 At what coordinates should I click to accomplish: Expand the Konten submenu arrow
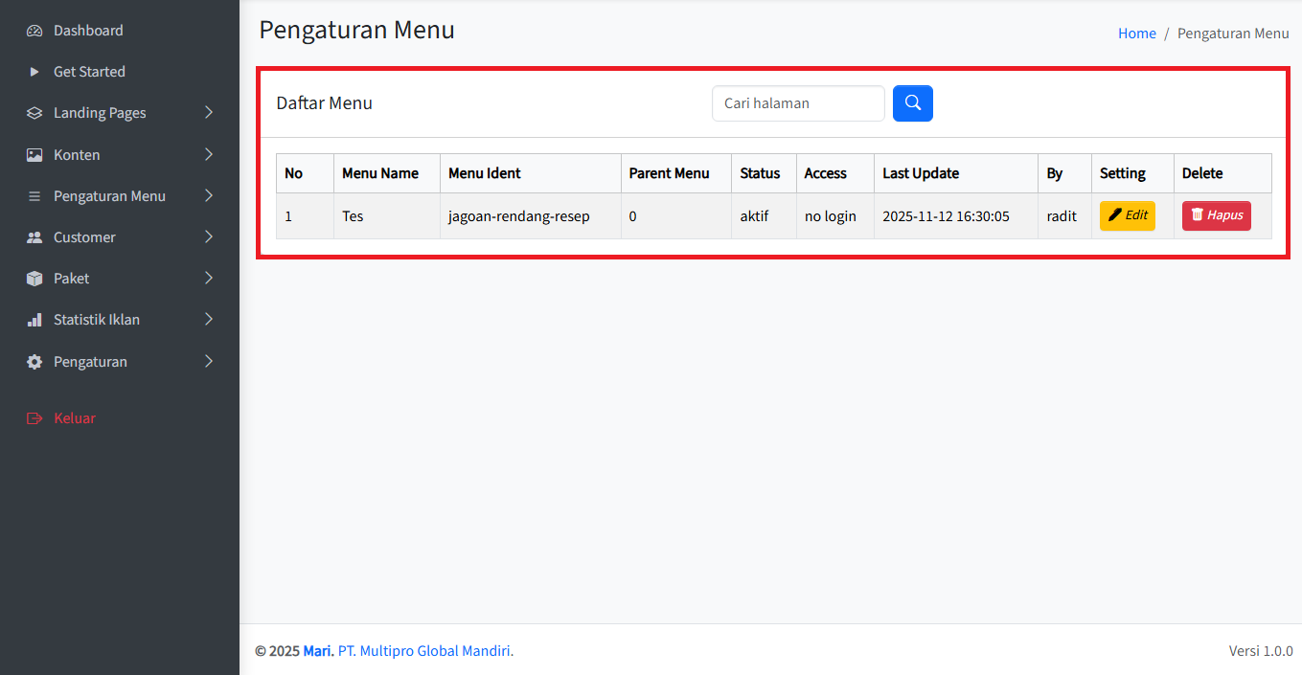pos(209,154)
